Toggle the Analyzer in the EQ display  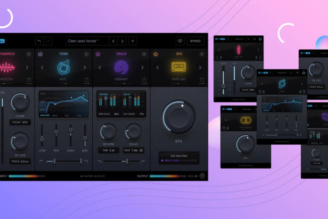click(45, 115)
